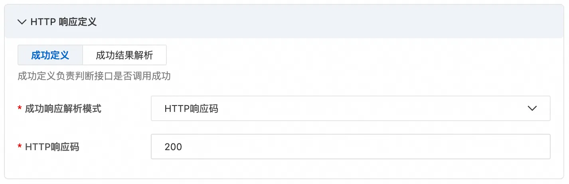The height and width of the screenshot is (184, 569).
Task: Click the downward chevron left of HTTP 响应定义
Action: [x=22, y=22]
